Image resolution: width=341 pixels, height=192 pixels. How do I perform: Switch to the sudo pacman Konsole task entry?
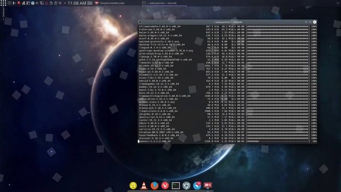164,3
